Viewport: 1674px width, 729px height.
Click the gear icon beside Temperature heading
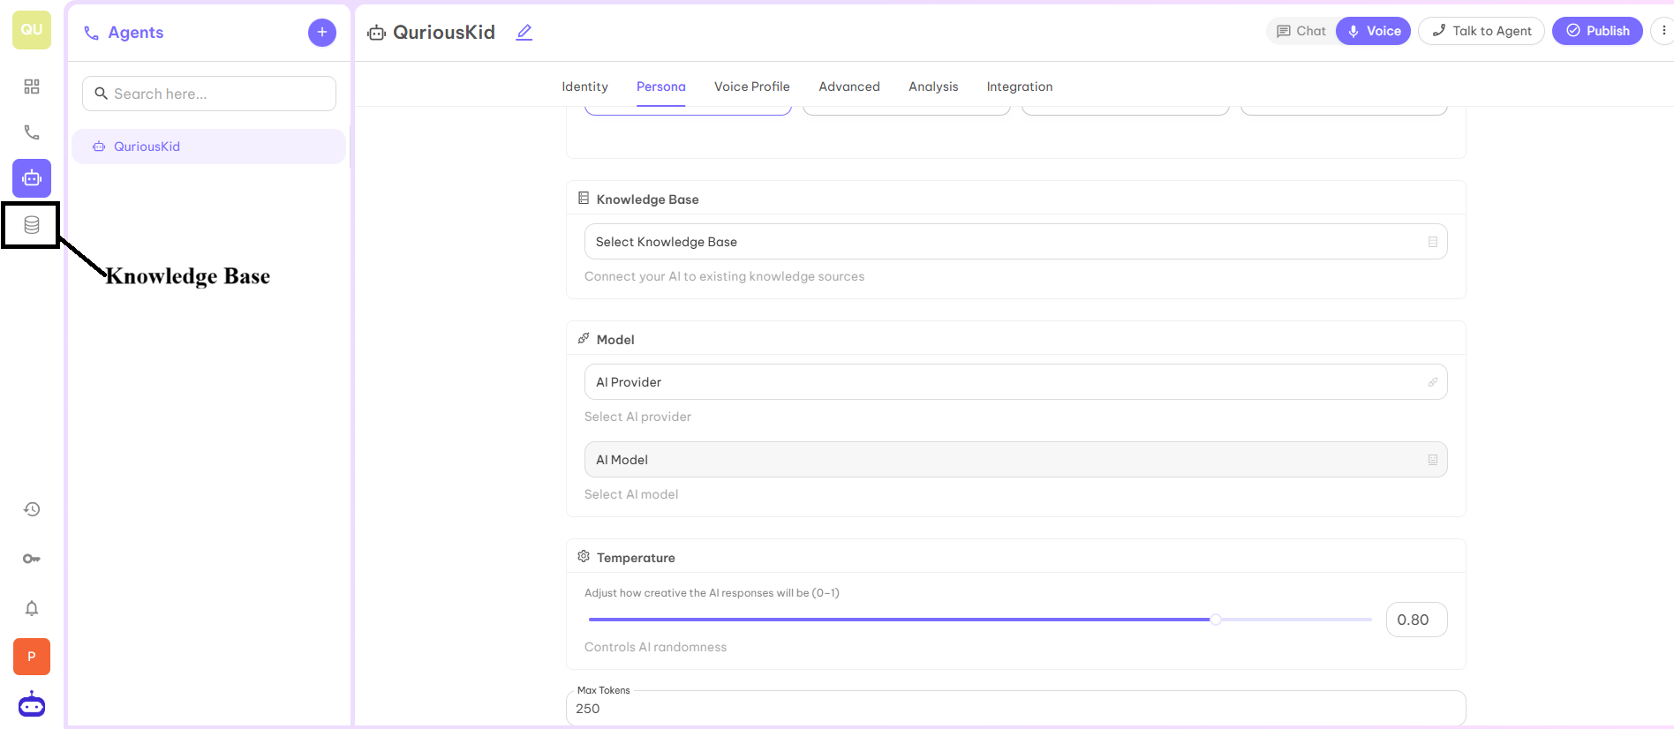584,557
